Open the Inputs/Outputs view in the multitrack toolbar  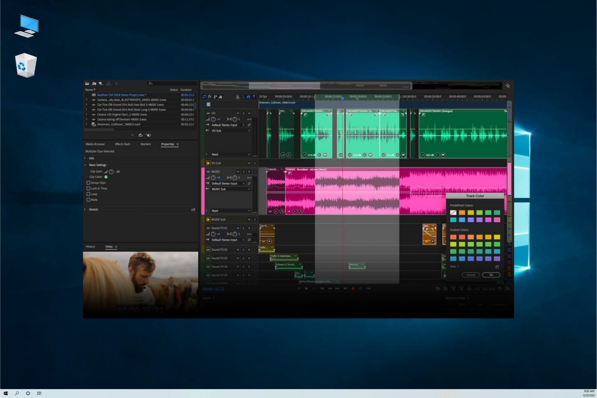(204, 97)
